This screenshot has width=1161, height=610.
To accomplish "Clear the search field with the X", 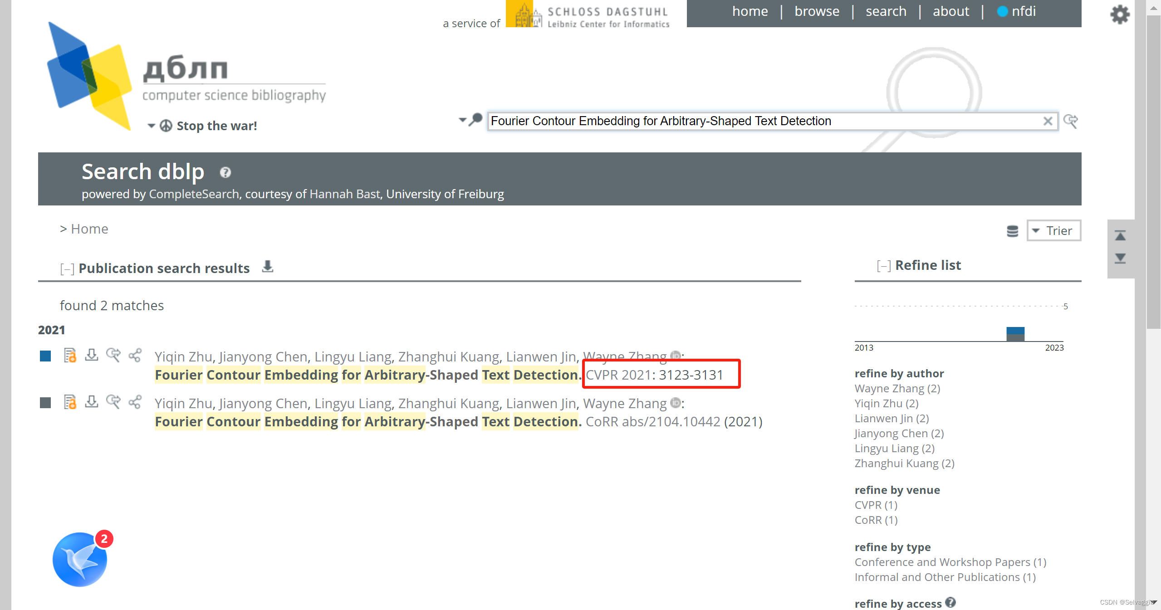I will (x=1048, y=121).
